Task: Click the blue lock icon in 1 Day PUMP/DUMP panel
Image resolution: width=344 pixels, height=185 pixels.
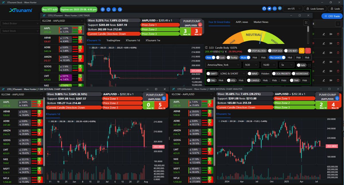Action: tap(163, 98)
